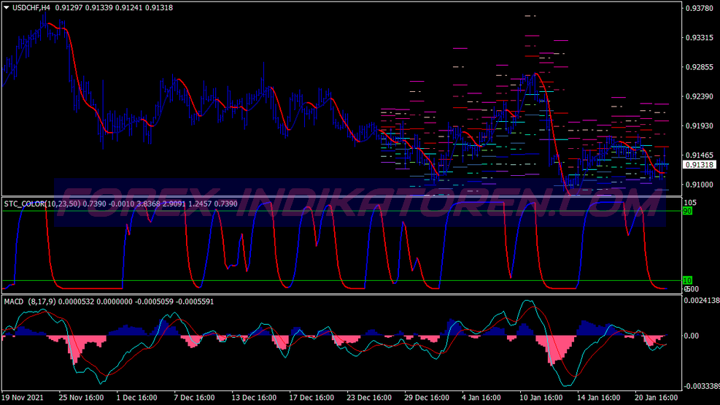Screen dimensions: 720x405
Task: Select the MACD (8,17,9) indicator label
Action: pos(28,301)
